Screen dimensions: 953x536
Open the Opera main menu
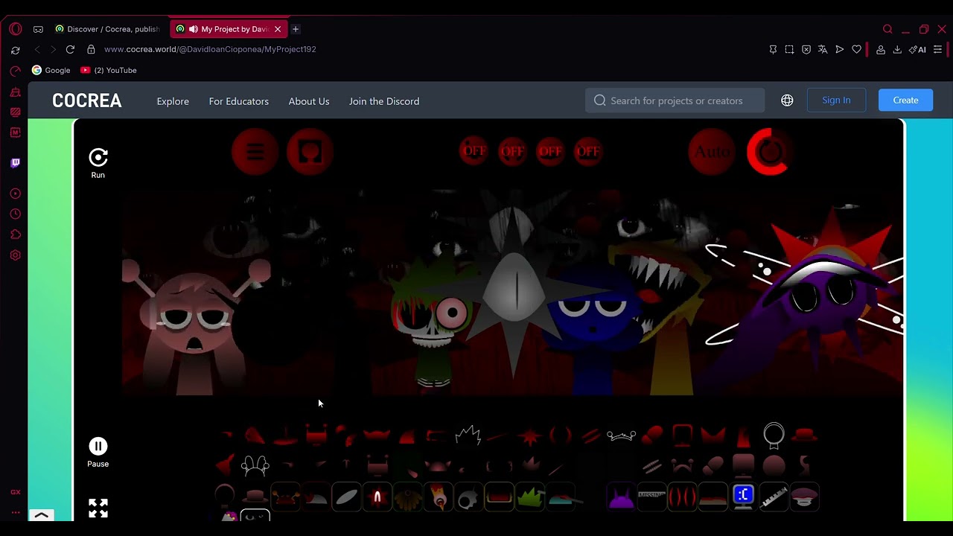pyautogui.click(x=16, y=29)
